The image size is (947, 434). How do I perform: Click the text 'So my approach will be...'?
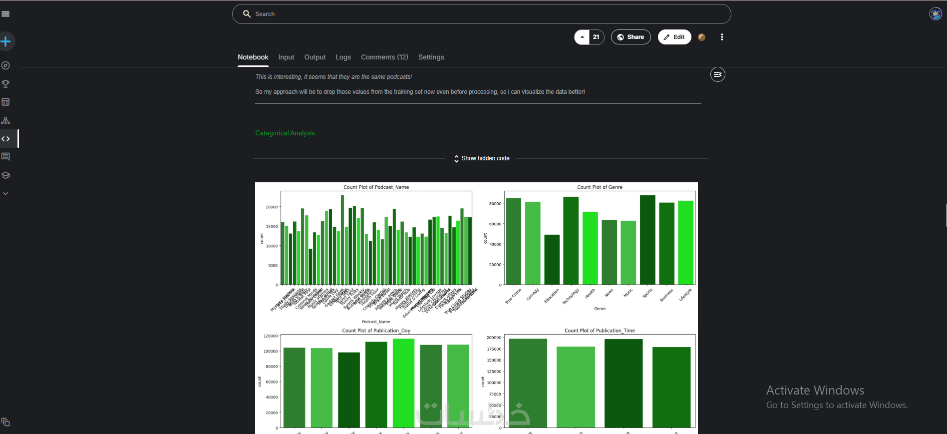pos(420,92)
